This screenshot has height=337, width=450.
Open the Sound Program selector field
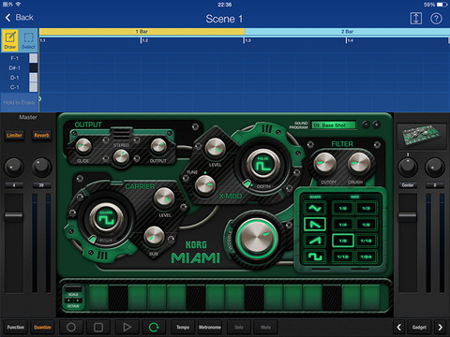pyautogui.click(x=334, y=125)
